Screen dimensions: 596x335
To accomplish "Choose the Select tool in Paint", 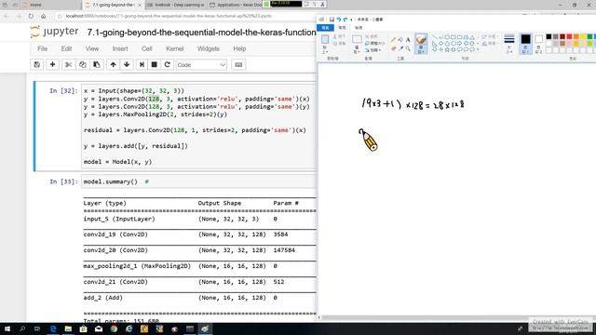I will [357, 44].
